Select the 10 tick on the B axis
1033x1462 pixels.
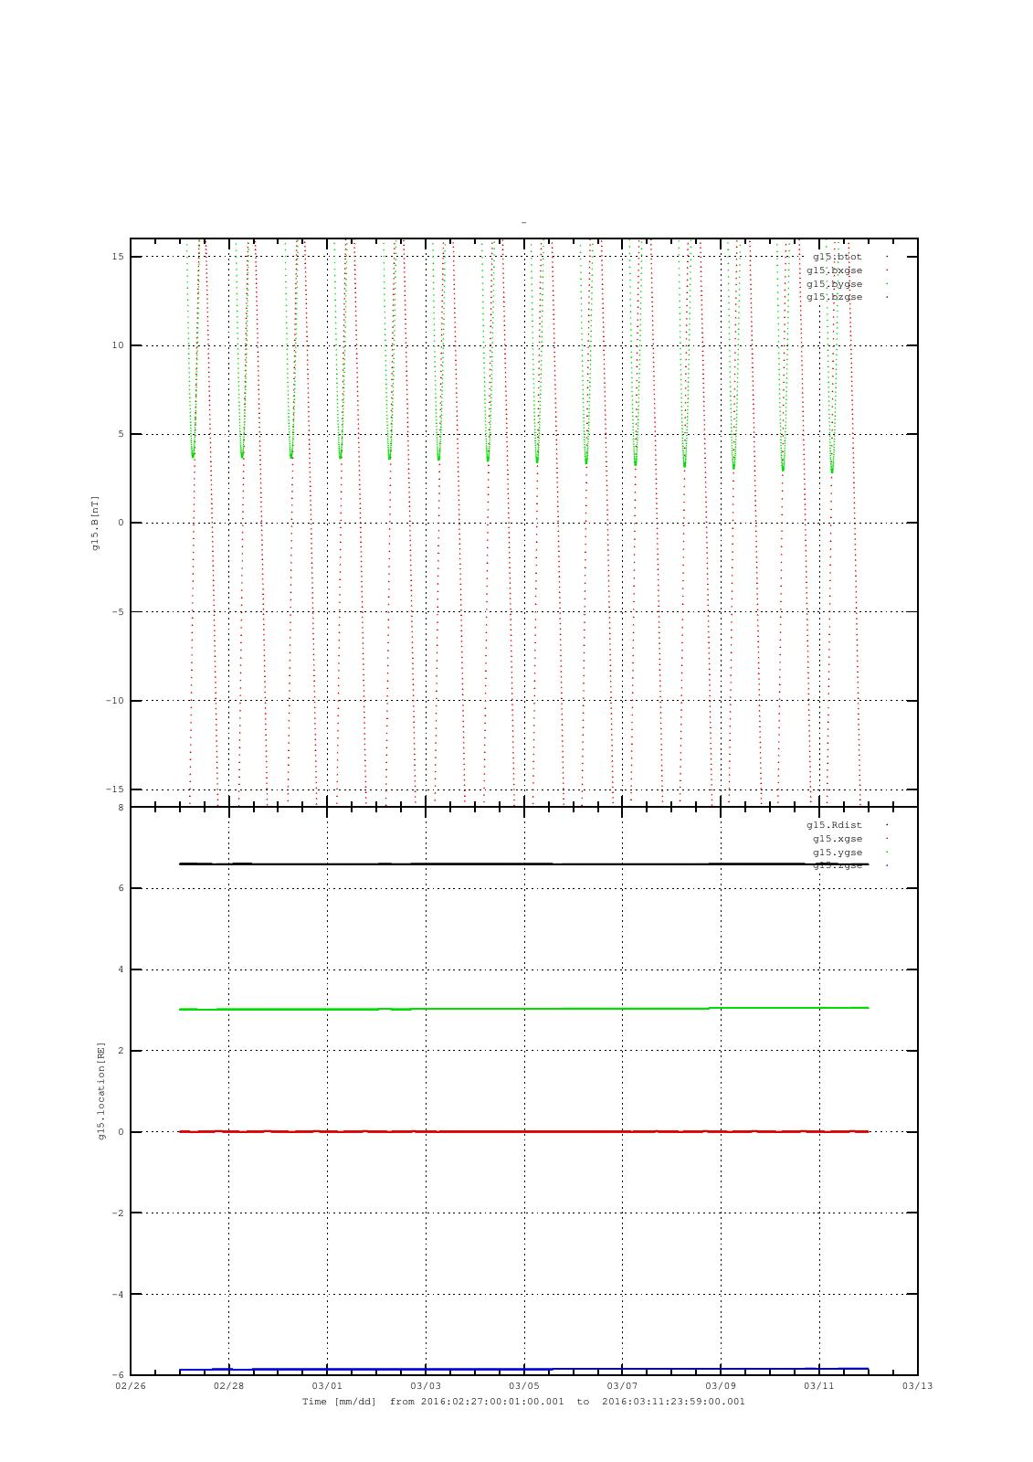point(119,345)
